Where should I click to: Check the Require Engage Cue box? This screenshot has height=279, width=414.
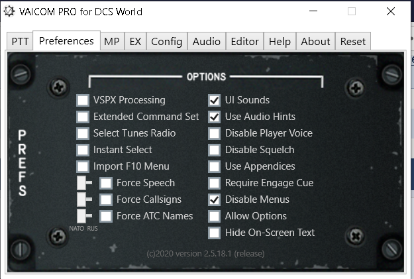[214, 183]
